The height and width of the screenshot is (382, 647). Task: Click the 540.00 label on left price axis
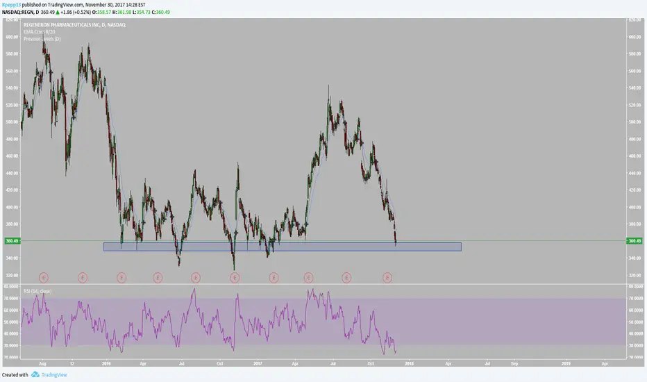pyautogui.click(x=12, y=88)
